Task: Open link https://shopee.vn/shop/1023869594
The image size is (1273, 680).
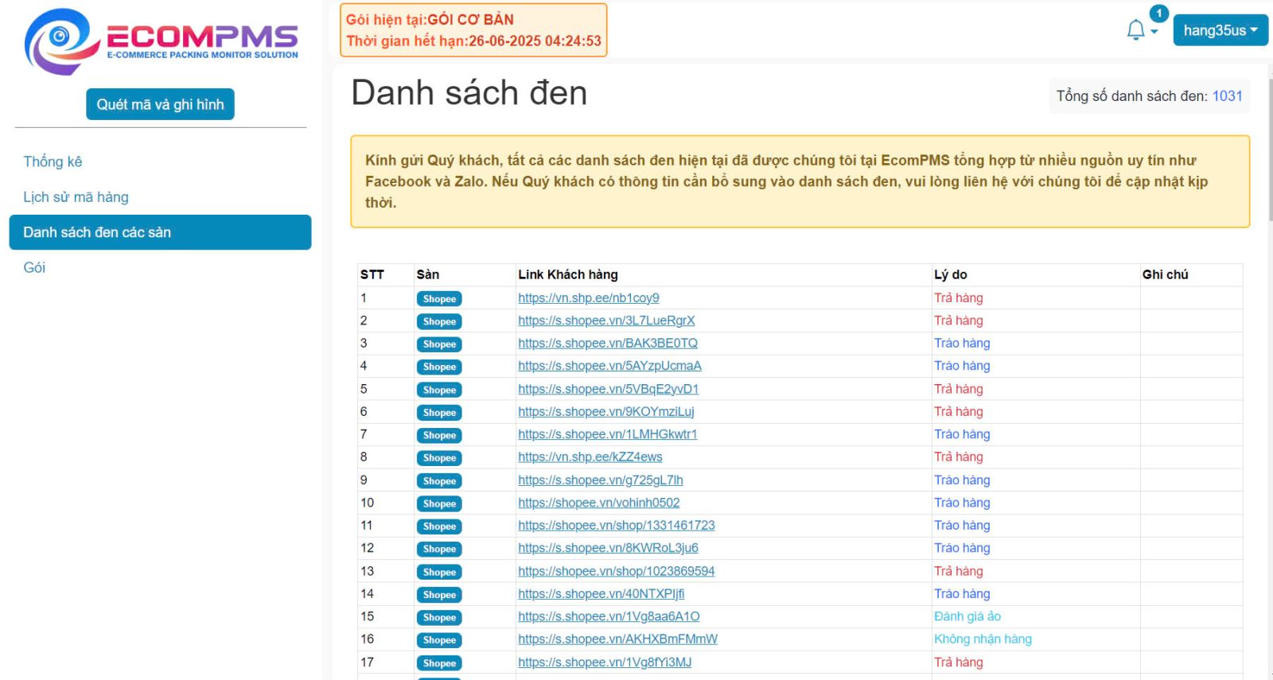Action: point(617,571)
